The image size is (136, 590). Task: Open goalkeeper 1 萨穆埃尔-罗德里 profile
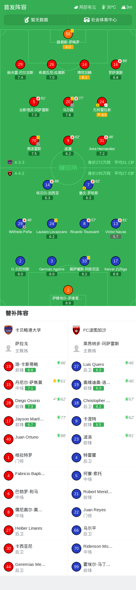click(x=68, y=290)
